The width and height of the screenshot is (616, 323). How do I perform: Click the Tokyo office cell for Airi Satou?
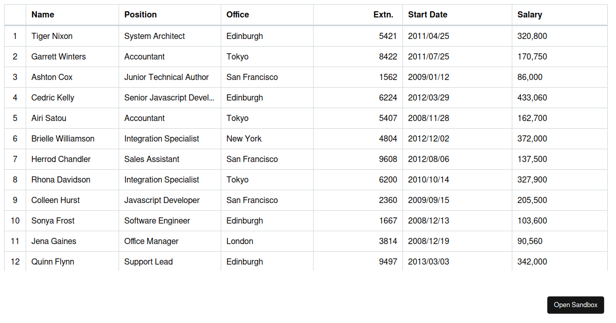point(238,118)
